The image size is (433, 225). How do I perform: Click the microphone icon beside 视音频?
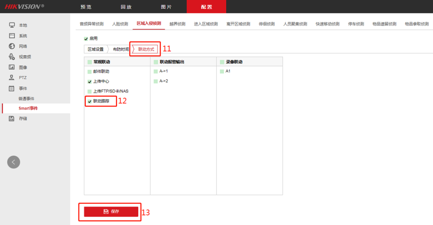coord(12,57)
